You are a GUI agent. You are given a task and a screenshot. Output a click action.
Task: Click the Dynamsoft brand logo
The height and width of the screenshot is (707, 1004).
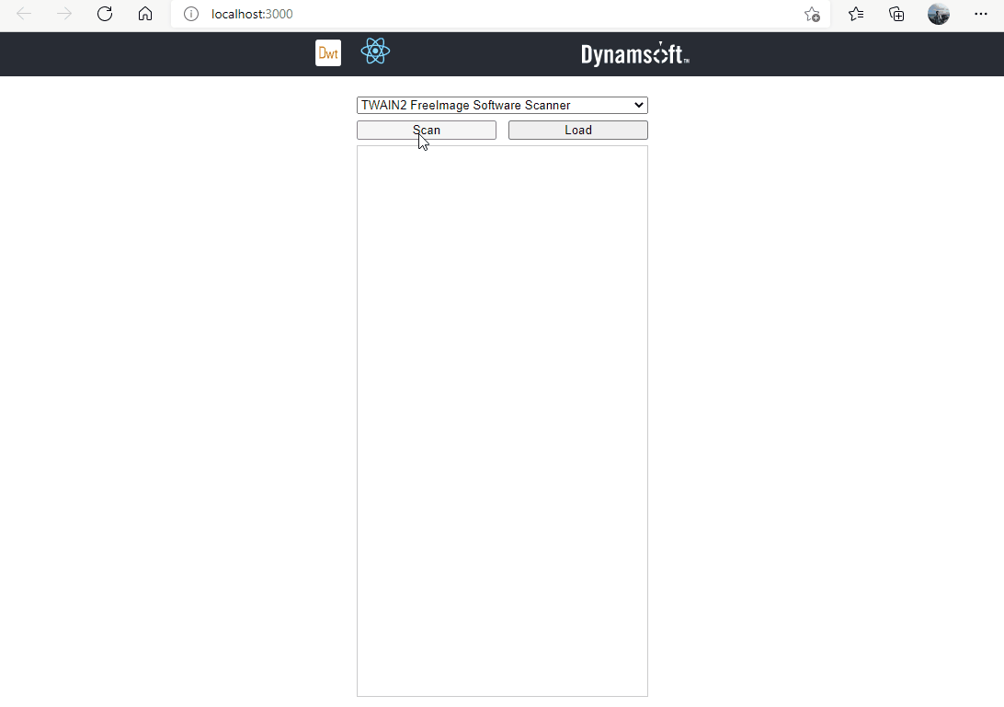pyautogui.click(x=634, y=54)
